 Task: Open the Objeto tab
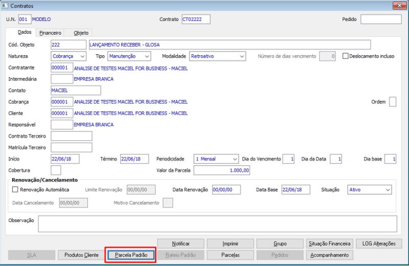click(x=81, y=33)
